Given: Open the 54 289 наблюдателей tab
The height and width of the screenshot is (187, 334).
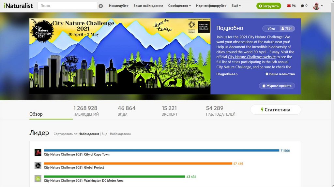Looking at the screenshot, I should (220, 111).
